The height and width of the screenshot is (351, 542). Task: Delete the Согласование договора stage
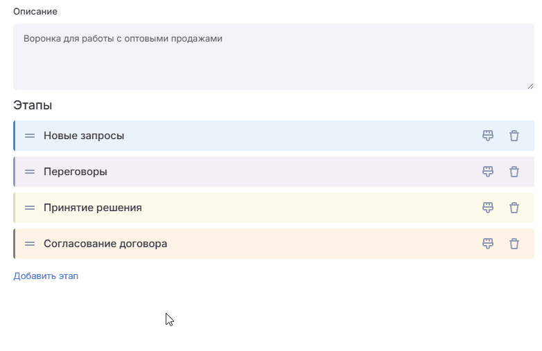(x=514, y=244)
